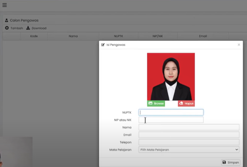Click the NIP/NIK column header
The height and width of the screenshot is (167, 247).
pos(157,36)
